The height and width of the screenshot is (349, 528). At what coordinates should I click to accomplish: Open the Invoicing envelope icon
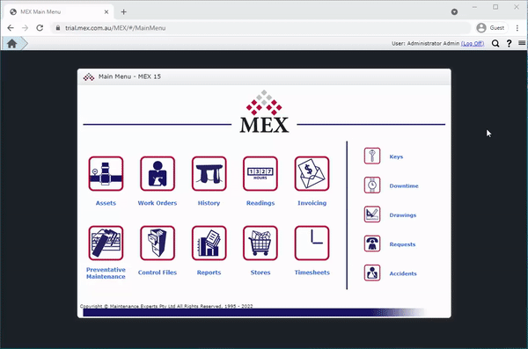pyautogui.click(x=312, y=174)
